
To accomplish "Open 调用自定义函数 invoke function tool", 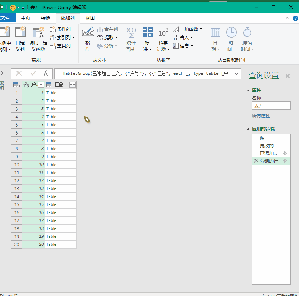I will click(x=38, y=39).
